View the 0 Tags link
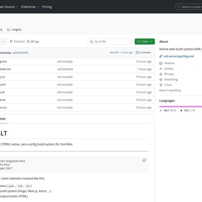Screen dimensions: 202x202 33,41
